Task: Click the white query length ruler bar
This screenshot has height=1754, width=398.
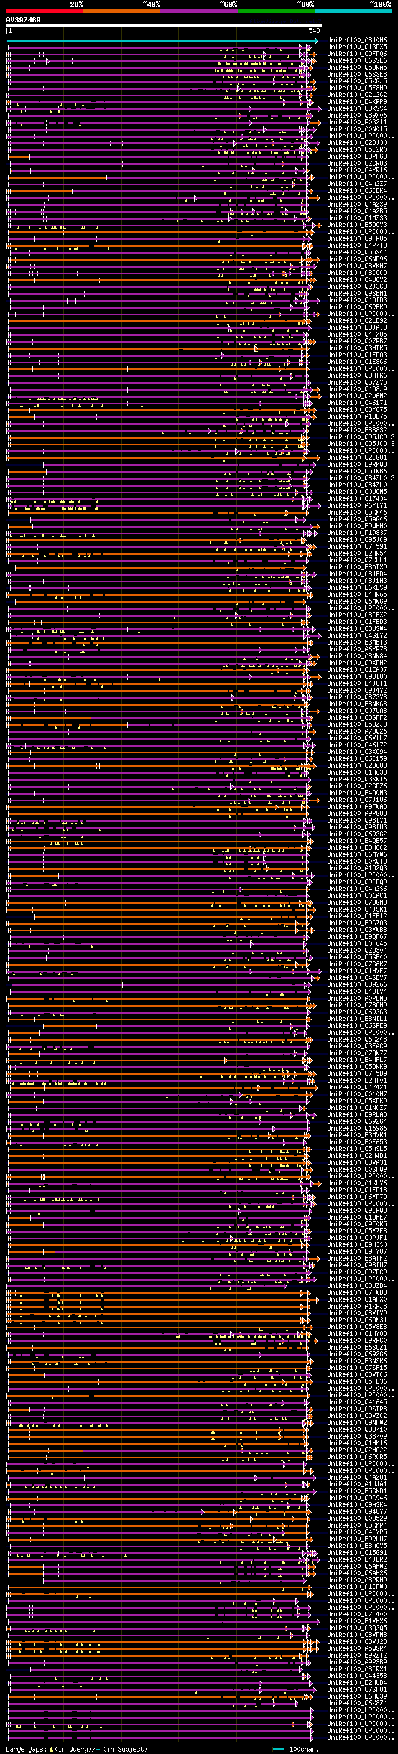Action: pyautogui.click(x=164, y=25)
